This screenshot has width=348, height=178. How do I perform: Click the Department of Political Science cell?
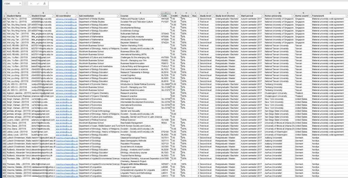[x=99, y=120]
